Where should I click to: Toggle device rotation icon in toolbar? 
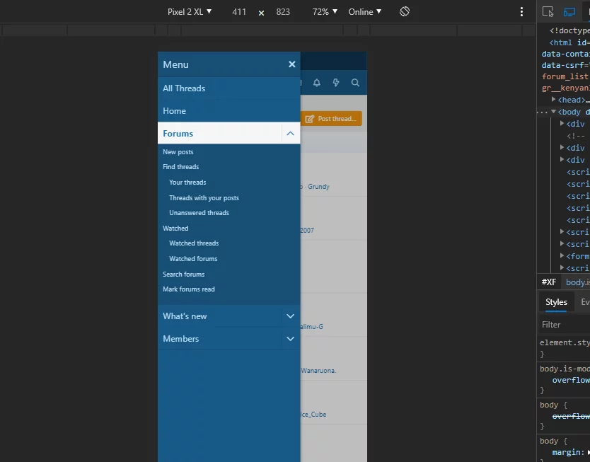pos(405,11)
